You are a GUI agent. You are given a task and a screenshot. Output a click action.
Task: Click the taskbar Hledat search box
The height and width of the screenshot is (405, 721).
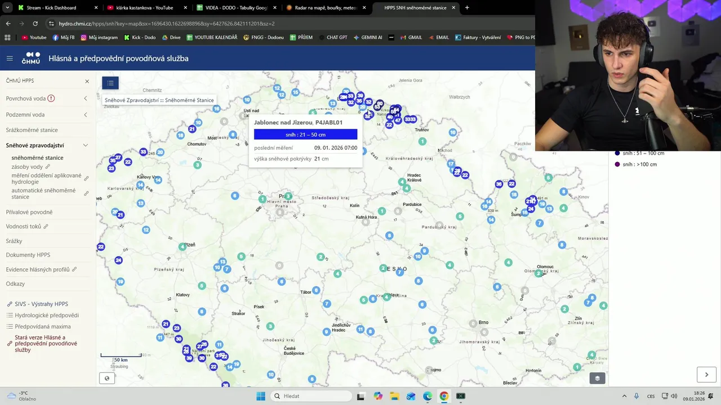[x=311, y=396]
